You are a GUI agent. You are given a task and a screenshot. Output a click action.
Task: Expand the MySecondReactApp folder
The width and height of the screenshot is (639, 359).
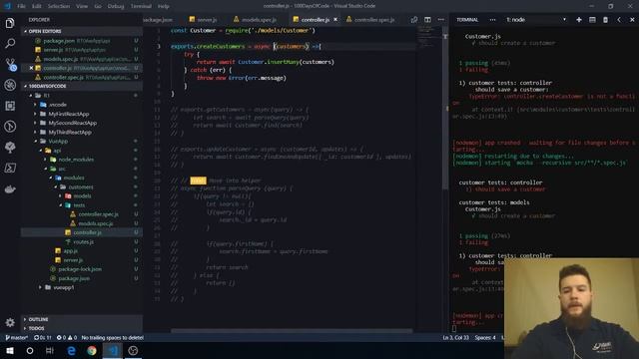click(x=73, y=123)
